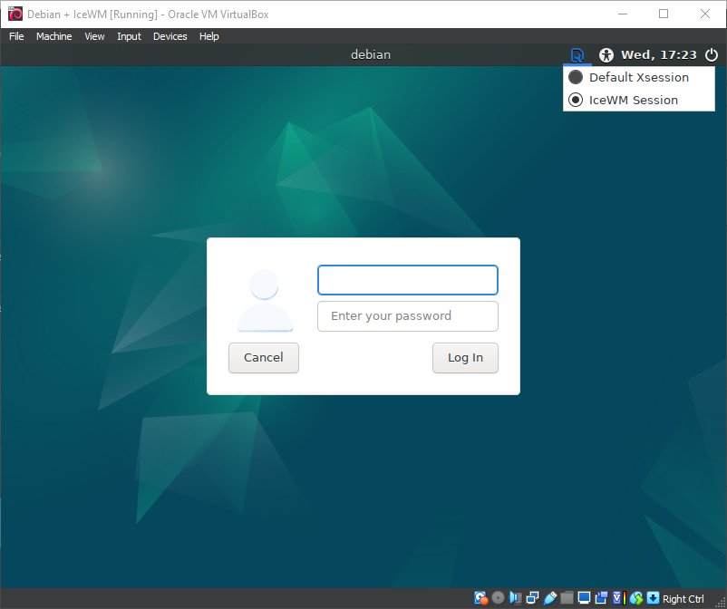The width and height of the screenshot is (727, 609).
Task: Click the optical disc status icon
Action: (498, 598)
